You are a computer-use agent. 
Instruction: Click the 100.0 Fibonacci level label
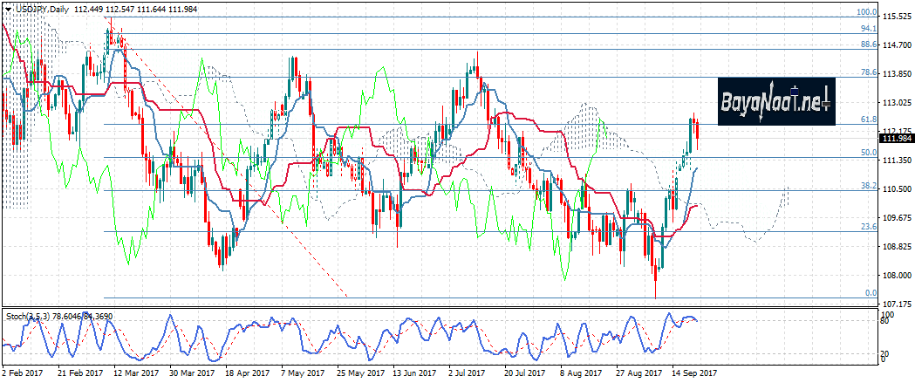click(x=866, y=13)
